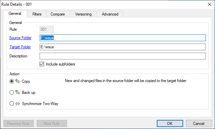Go to the Versioning tab
The width and height of the screenshot is (215, 129).
point(83,14)
